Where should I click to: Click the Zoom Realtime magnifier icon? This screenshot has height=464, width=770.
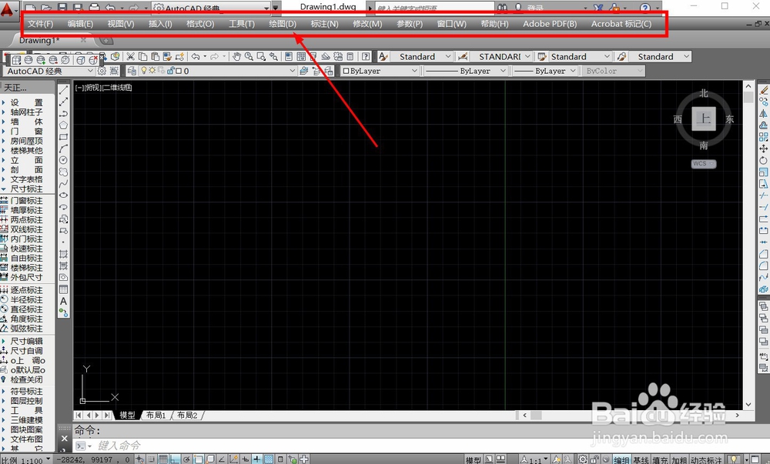click(x=249, y=57)
